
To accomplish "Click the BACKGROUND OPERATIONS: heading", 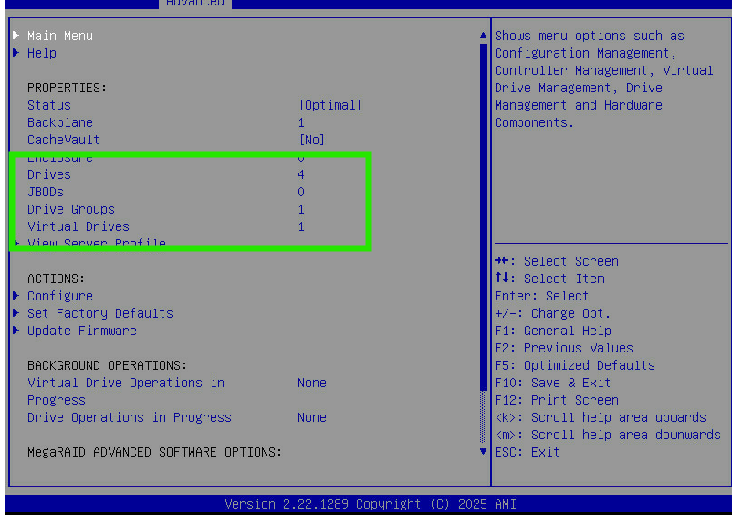I will click(108, 365).
